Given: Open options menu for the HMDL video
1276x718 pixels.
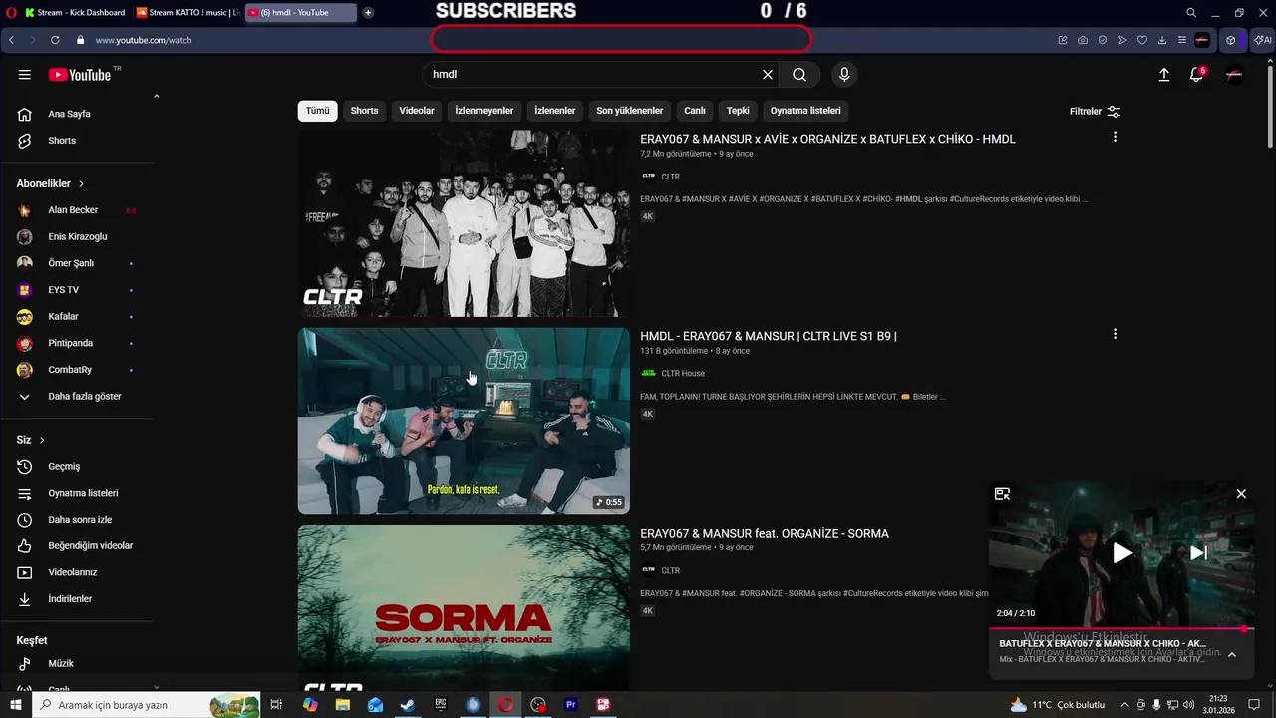Looking at the screenshot, I should (x=1115, y=137).
